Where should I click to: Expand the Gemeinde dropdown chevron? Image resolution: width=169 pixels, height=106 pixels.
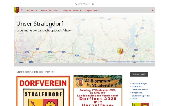(36, 10)
